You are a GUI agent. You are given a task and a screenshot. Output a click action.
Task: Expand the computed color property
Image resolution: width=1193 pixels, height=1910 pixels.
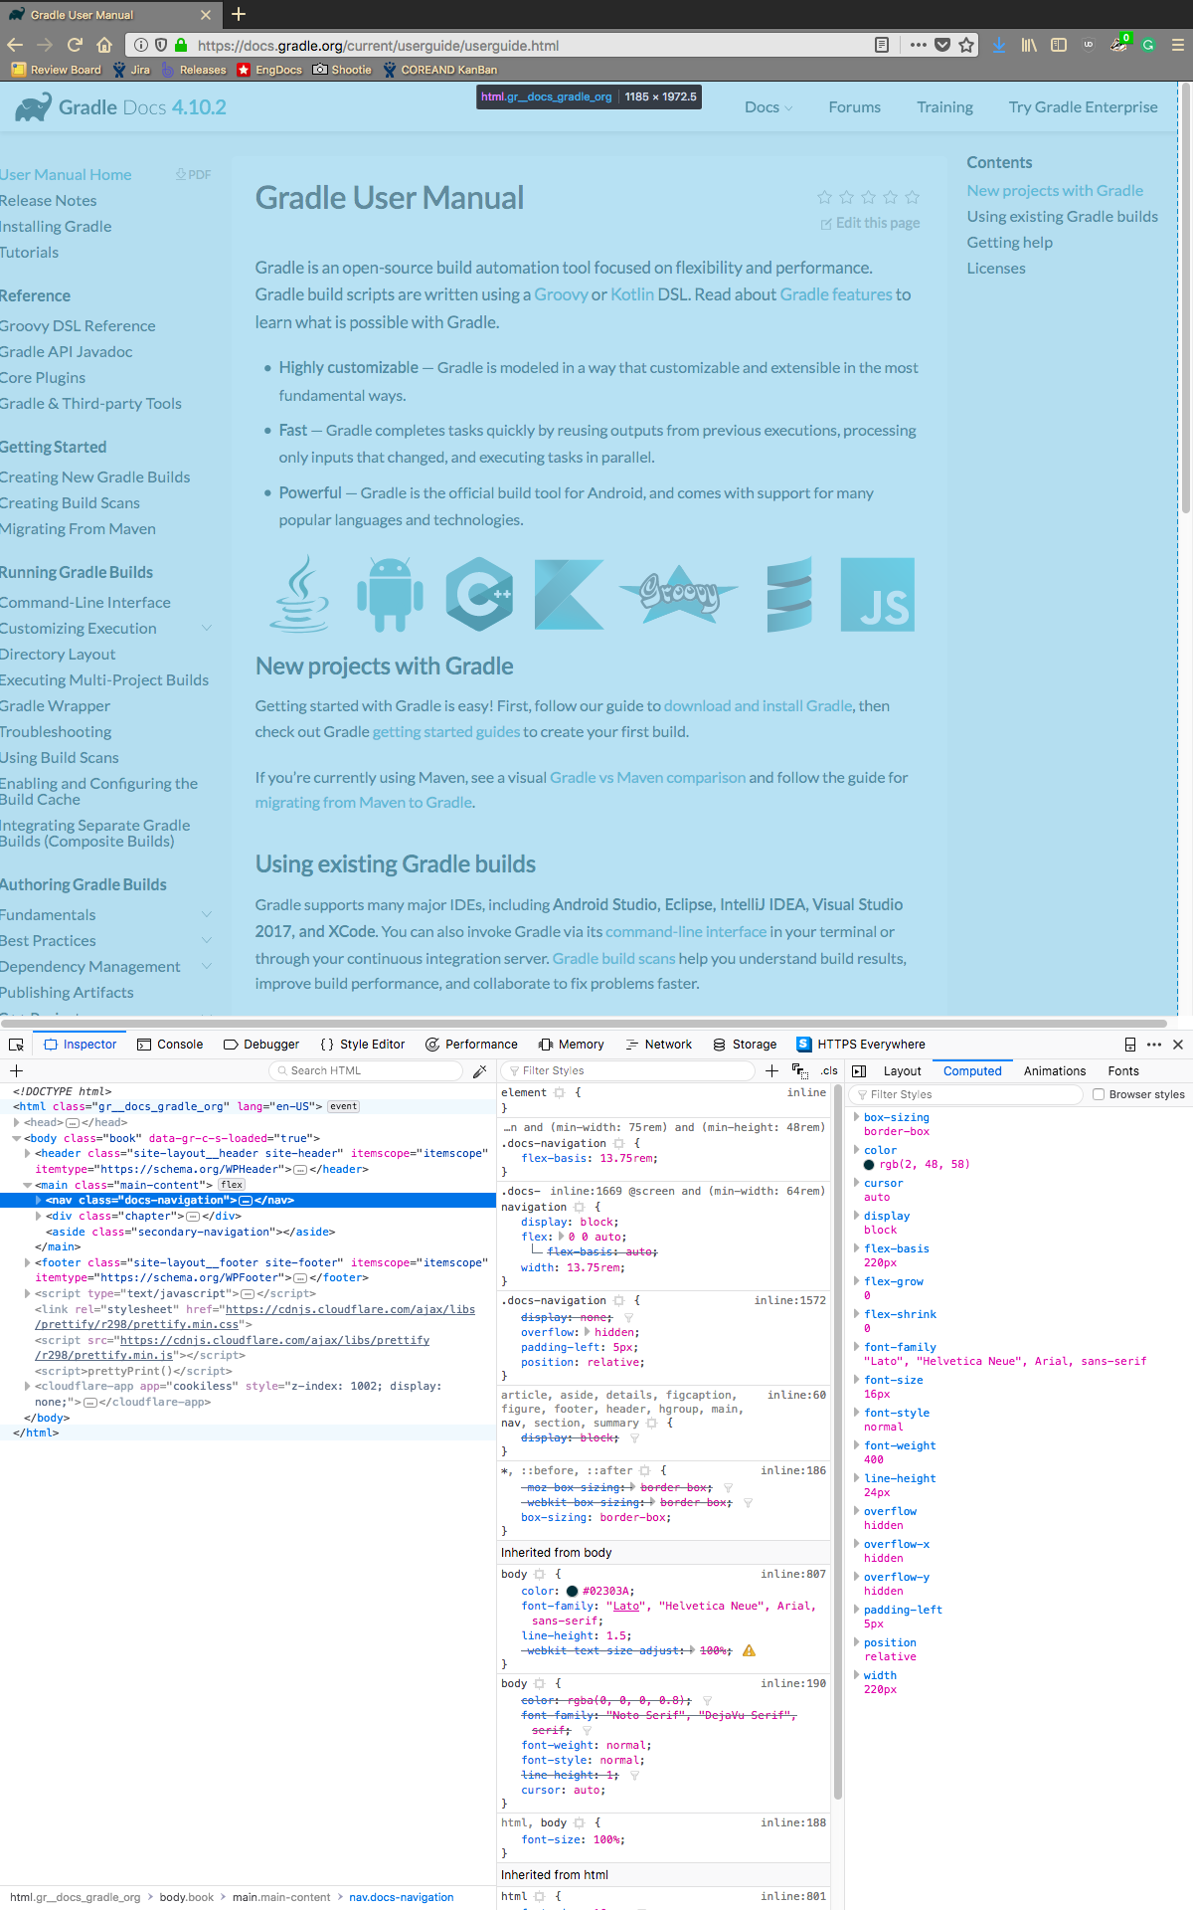[857, 1150]
